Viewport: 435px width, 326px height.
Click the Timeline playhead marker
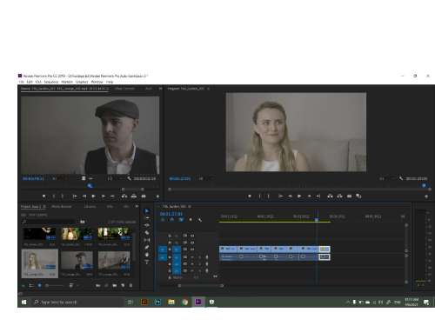tap(317, 220)
